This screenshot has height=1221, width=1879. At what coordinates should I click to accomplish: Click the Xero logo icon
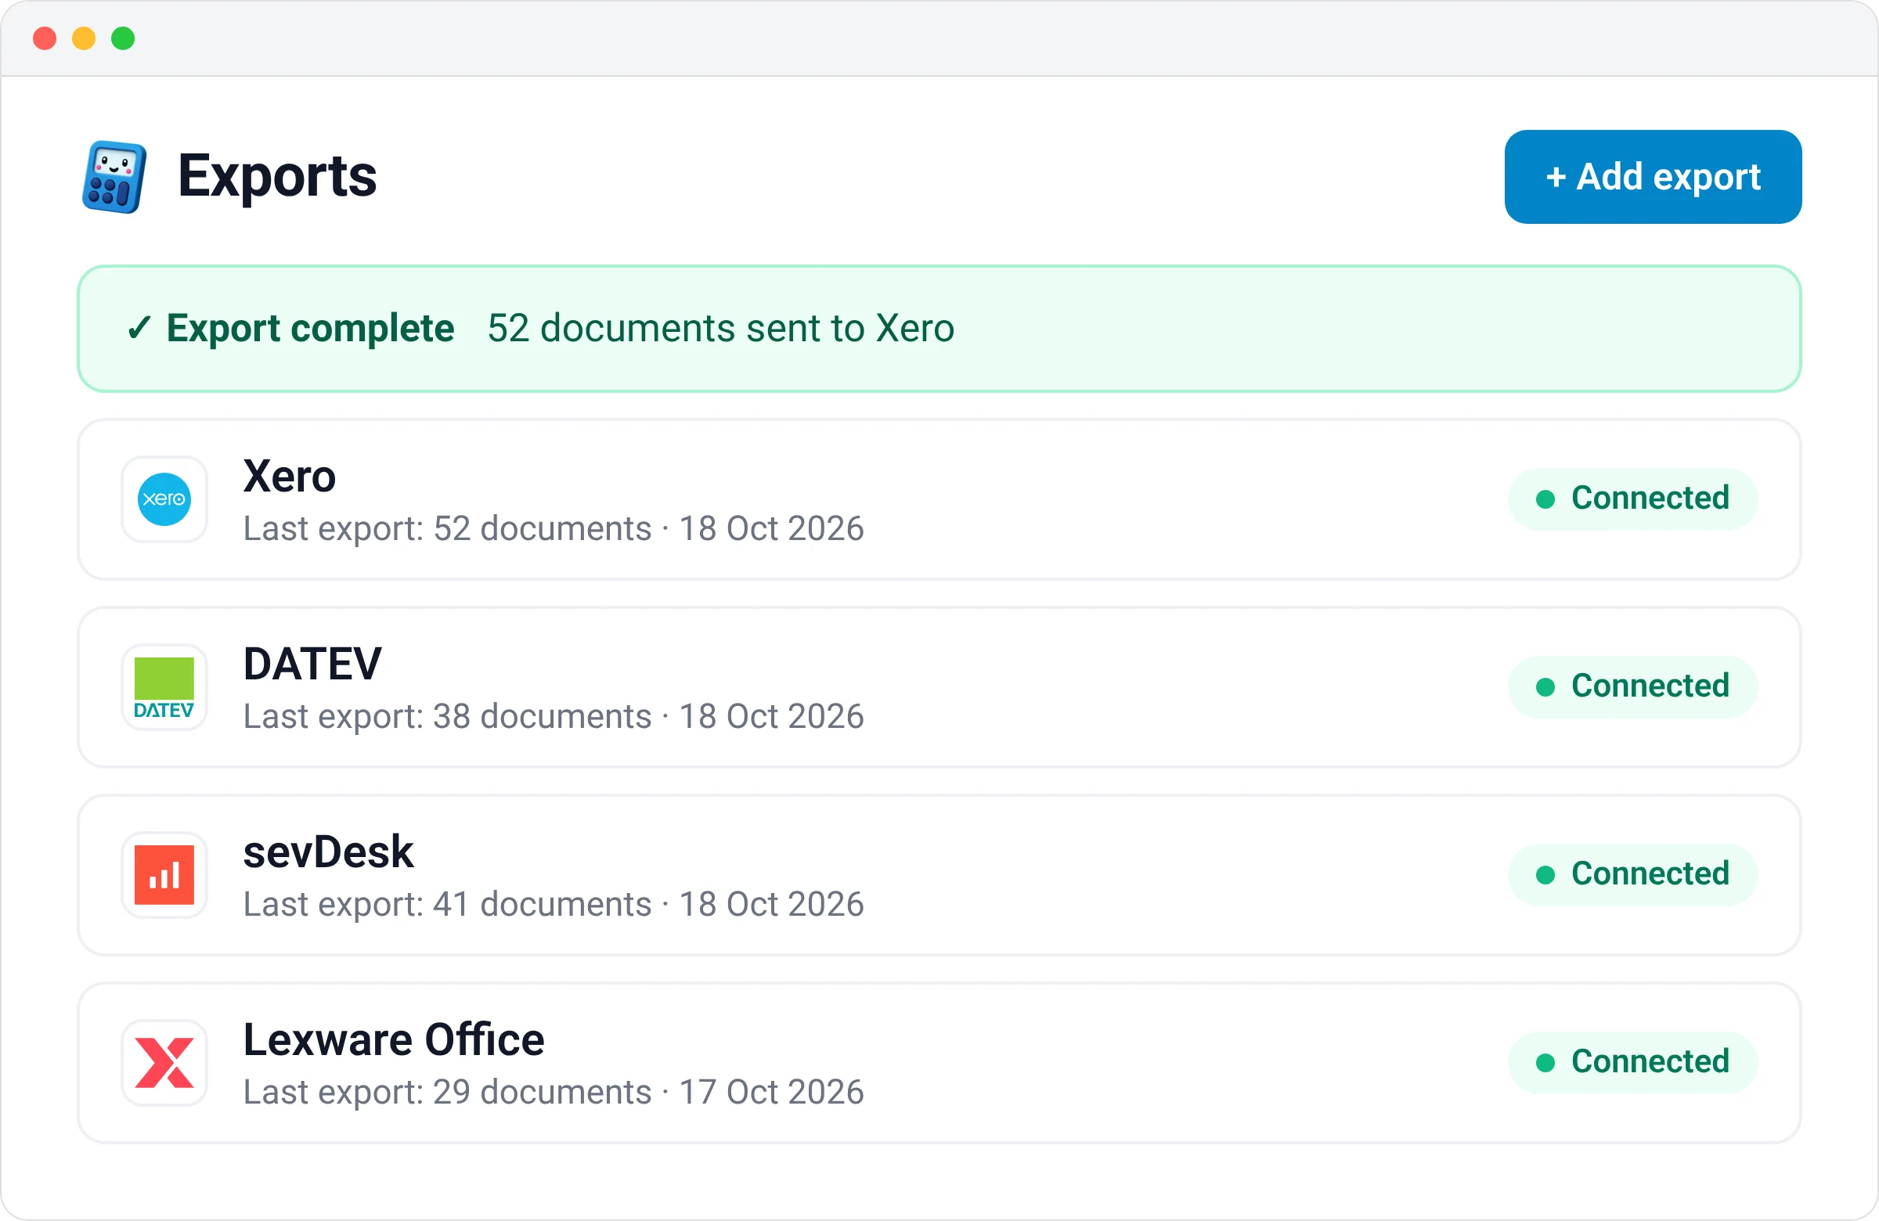coord(164,499)
